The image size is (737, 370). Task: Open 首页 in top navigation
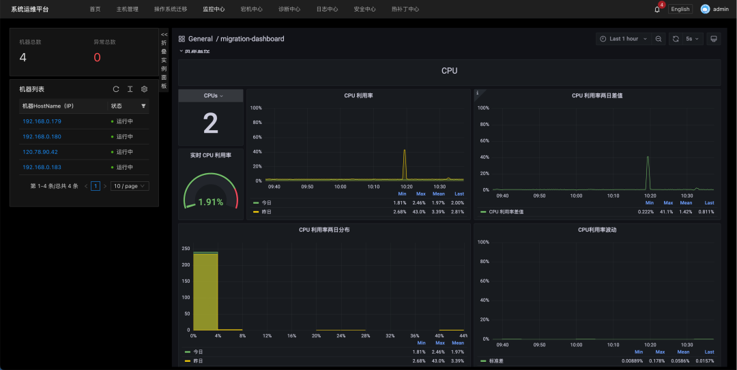click(96, 9)
